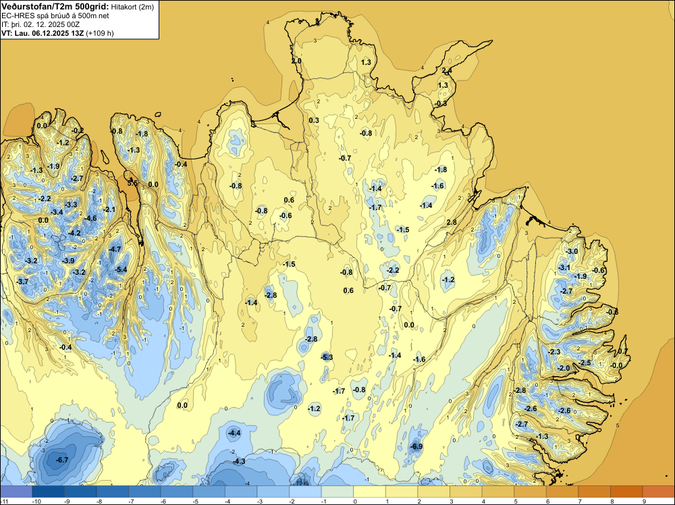675x505 pixels.
Task: Click the temperature value "-0.0" on the east coast
Action: (616, 365)
